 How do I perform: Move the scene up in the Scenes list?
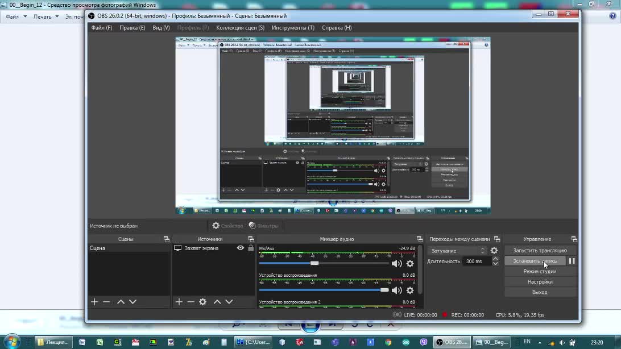121,302
